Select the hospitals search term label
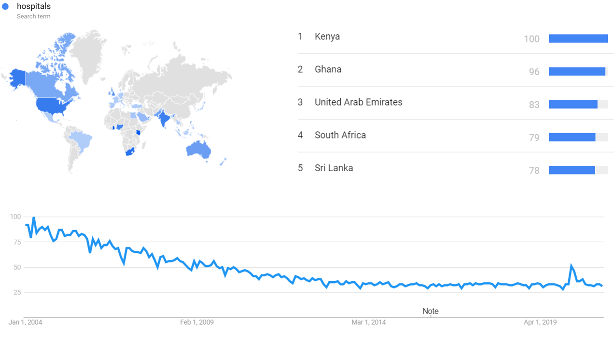Image resolution: width=614 pixels, height=343 pixels. coord(33,7)
